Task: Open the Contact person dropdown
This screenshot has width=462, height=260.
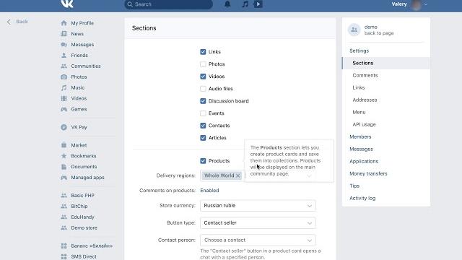Action: [x=258, y=240]
